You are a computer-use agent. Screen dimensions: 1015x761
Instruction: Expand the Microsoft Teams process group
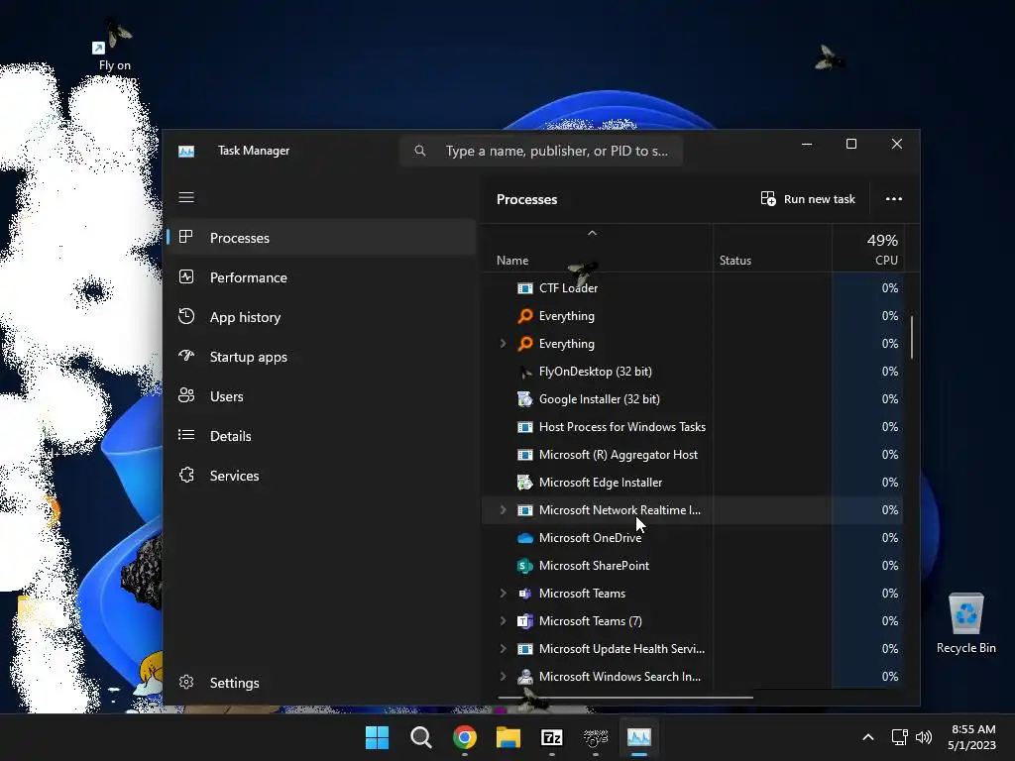tap(503, 594)
